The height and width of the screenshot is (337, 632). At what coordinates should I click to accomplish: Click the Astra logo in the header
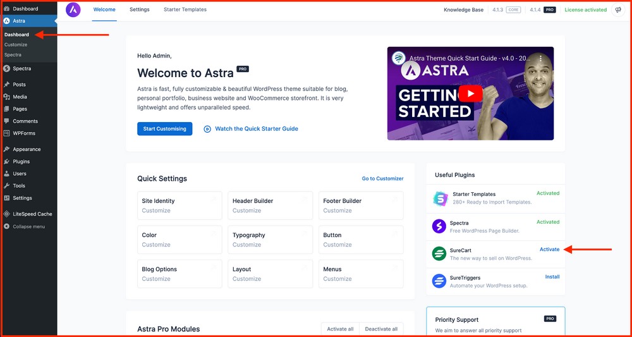73,9
